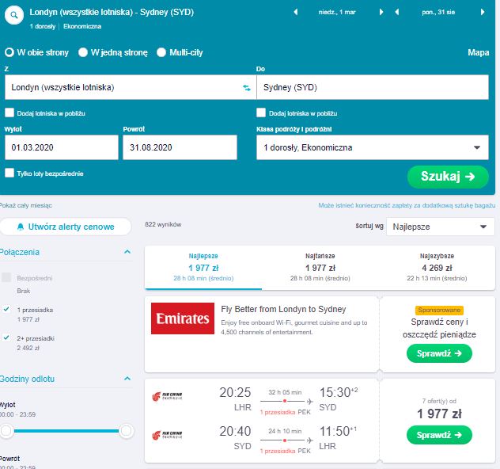This screenshot has height=469, width=500.
Task: Check Dodaj lotniska w pobliżu under origin
Action: pyautogui.click(x=9, y=112)
